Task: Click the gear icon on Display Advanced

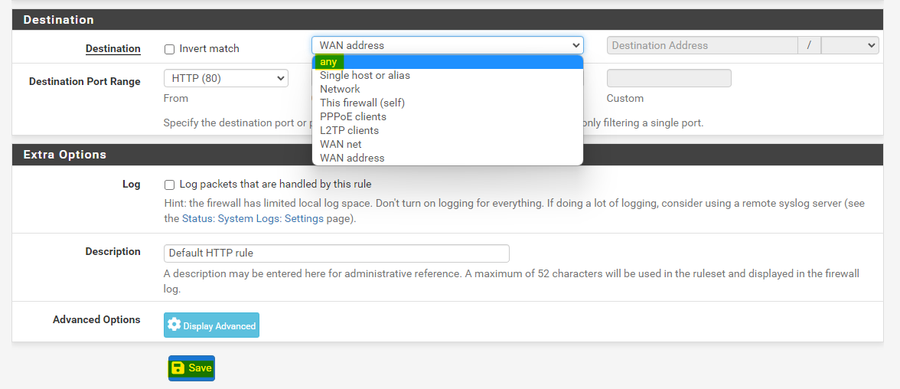Action: (174, 325)
